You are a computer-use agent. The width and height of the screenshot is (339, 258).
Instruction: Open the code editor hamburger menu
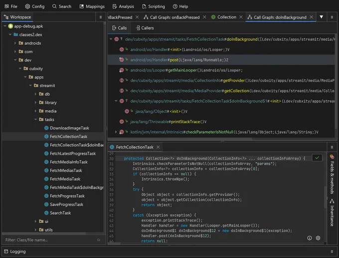332,147
